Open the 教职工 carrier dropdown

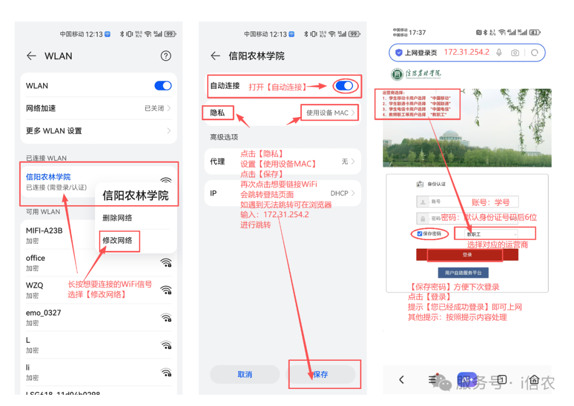tap(492, 234)
